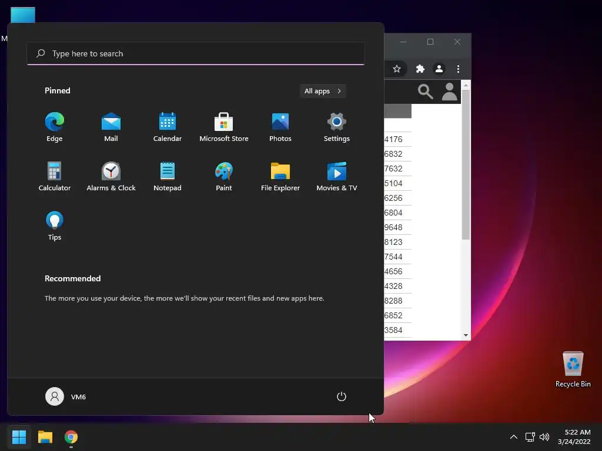The height and width of the screenshot is (451, 602).
Task: Expand the All apps list
Action: click(x=323, y=91)
